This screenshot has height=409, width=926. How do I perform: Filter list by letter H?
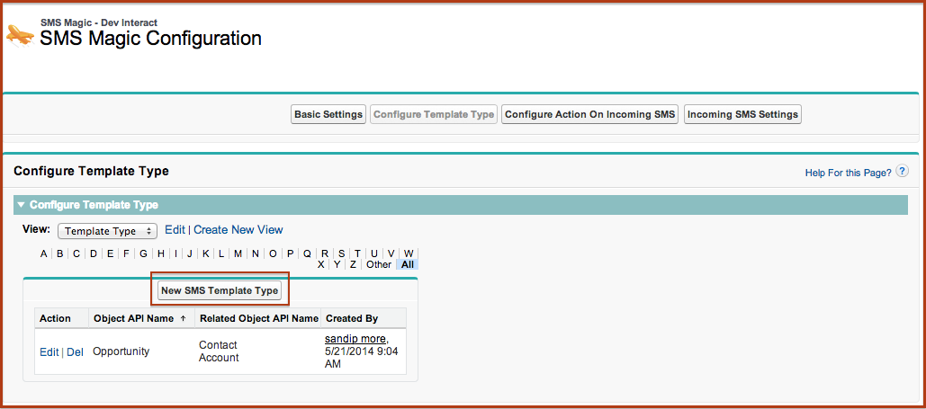pyautogui.click(x=161, y=253)
